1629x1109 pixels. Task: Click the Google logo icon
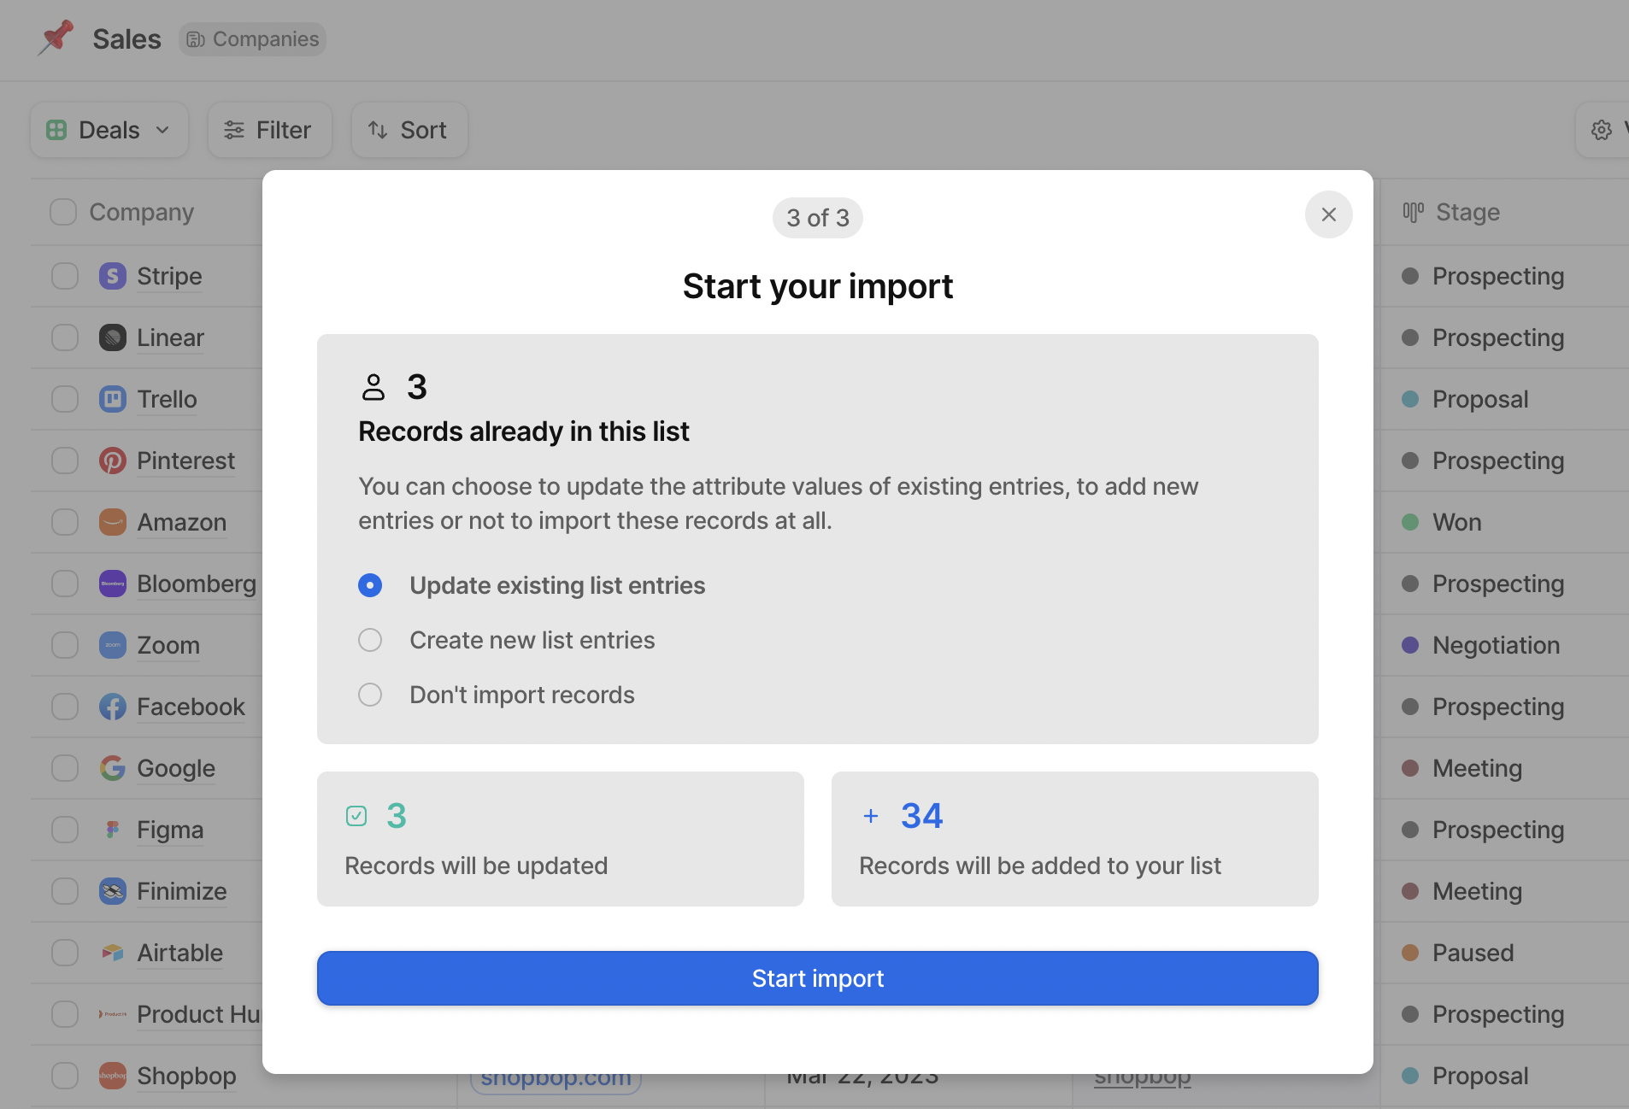tap(113, 768)
